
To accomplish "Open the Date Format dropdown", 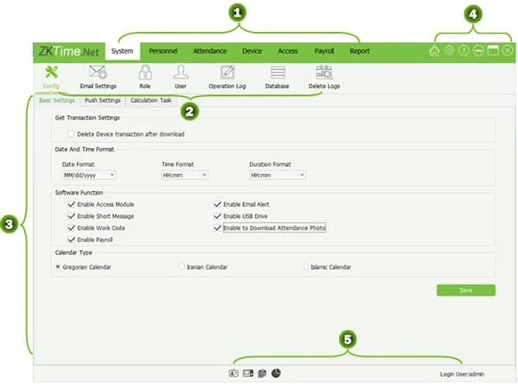I will pos(89,176).
